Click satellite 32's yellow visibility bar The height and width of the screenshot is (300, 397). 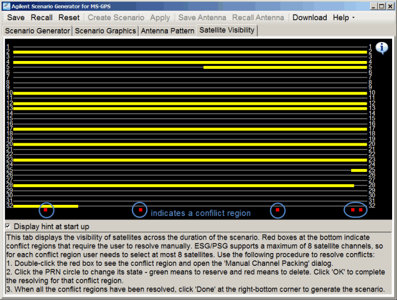(x=46, y=206)
